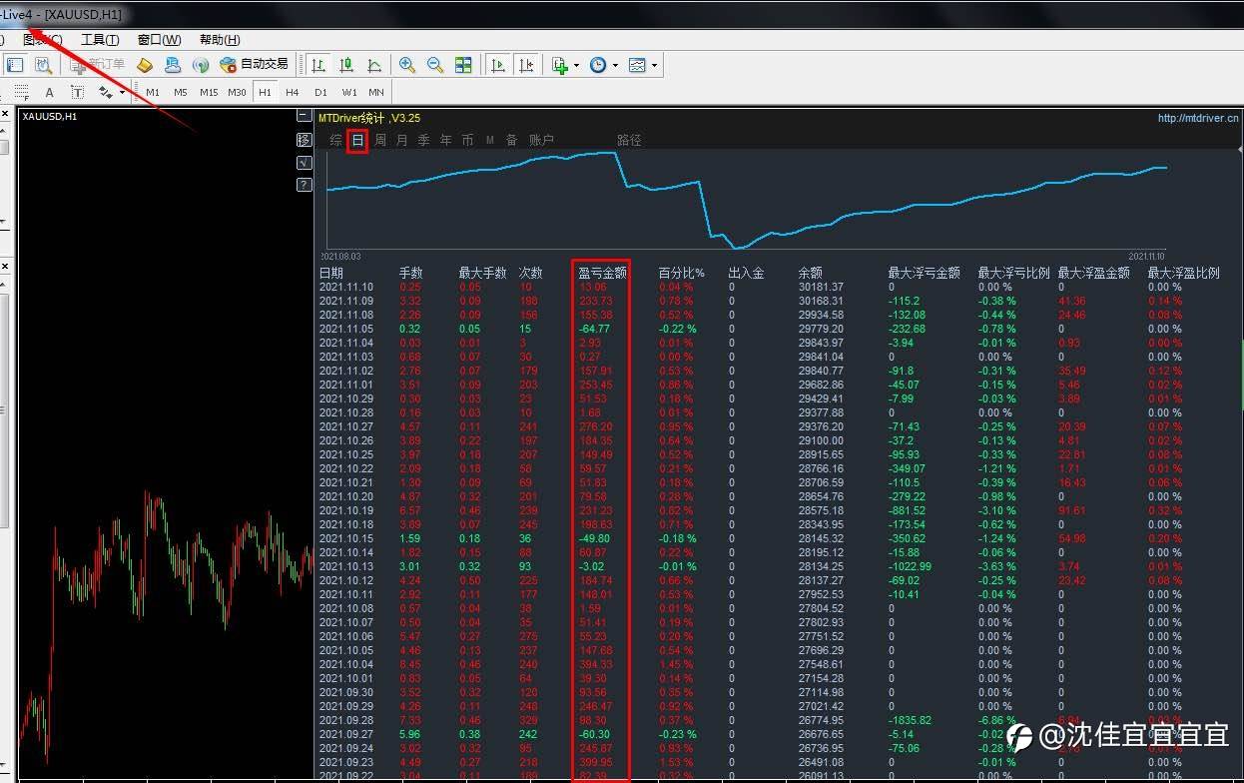Select the M5 timeframe
This screenshot has width=1244, height=783.
tap(181, 92)
